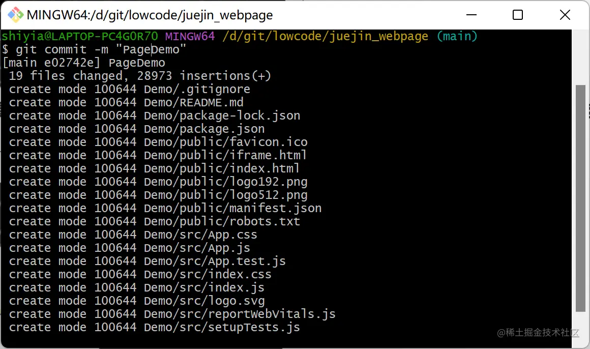Click the Demo/public/manifest.json line
The height and width of the screenshot is (349, 590).
[x=165, y=208]
